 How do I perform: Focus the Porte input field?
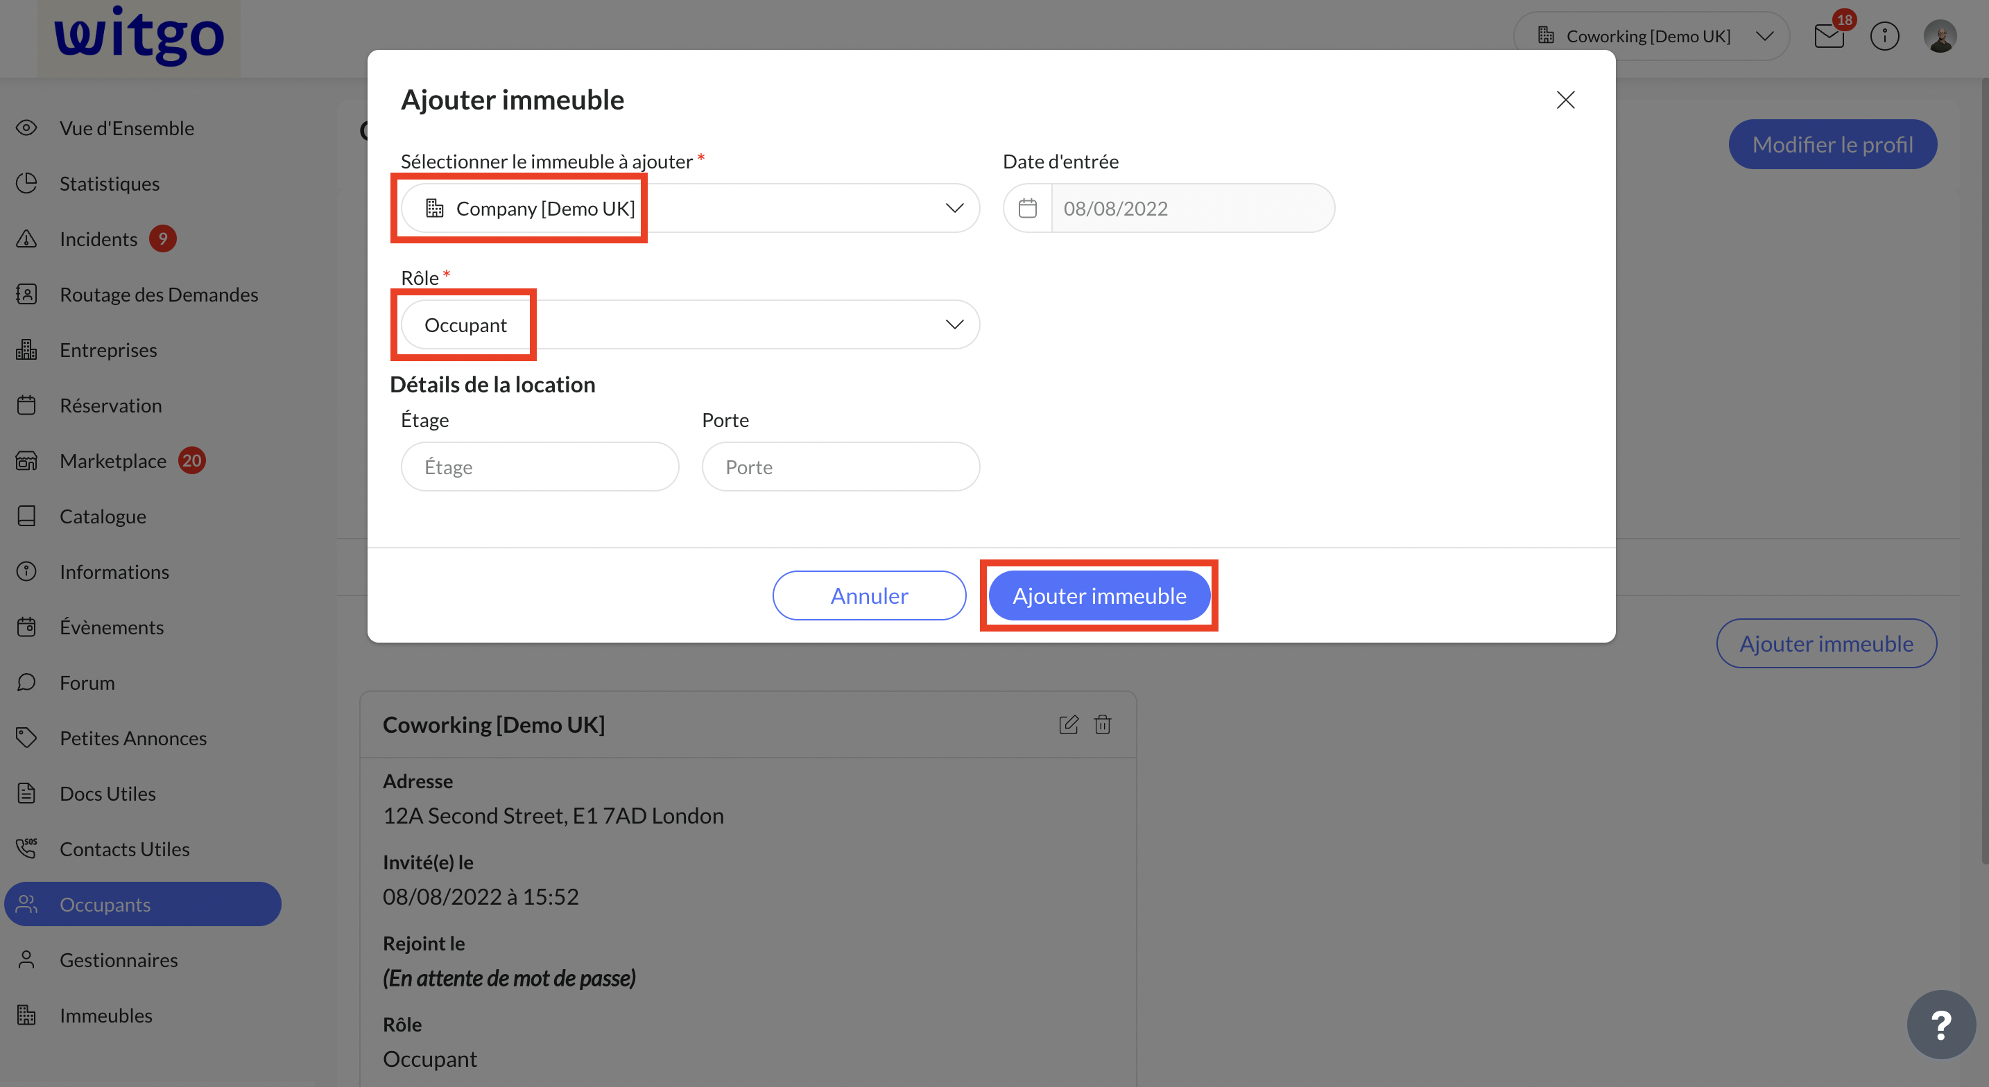[x=841, y=467]
